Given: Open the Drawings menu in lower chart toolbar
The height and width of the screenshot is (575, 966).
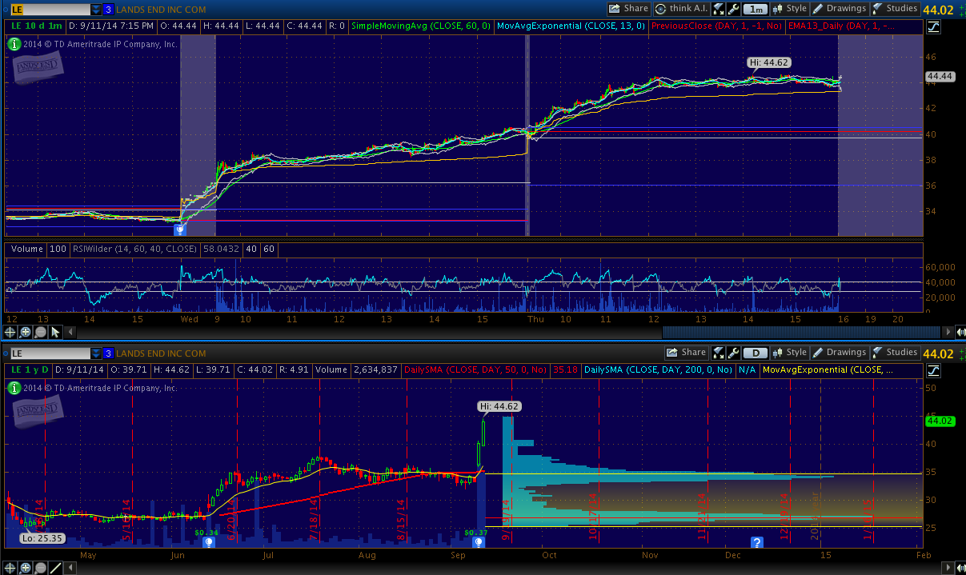Looking at the screenshot, I should pos(840,353).
